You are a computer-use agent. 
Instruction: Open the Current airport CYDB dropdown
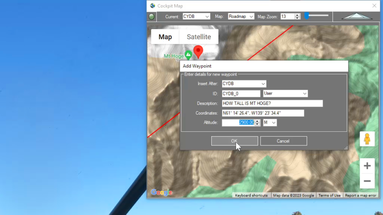[x=196, y=17]
